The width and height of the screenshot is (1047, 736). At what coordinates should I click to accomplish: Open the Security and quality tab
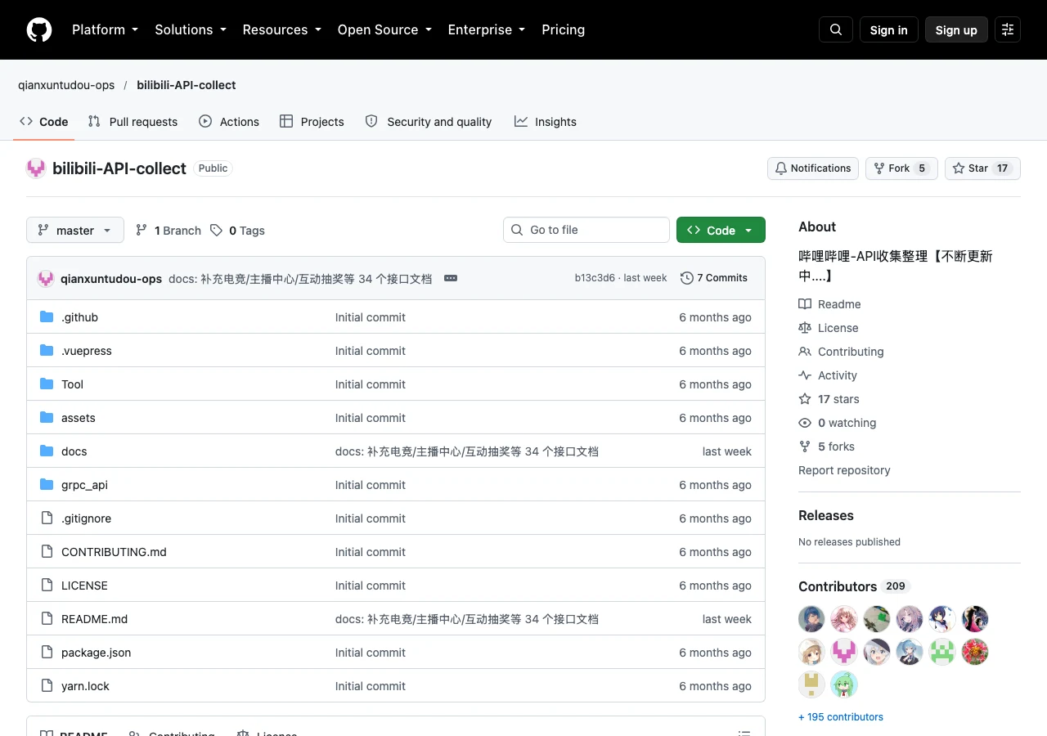(x=429, y=122)
